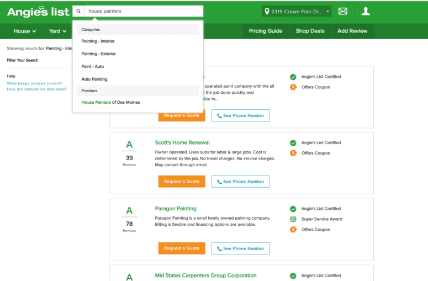Open the user account icon
This screenshot has height=281, width=428.
366,11
